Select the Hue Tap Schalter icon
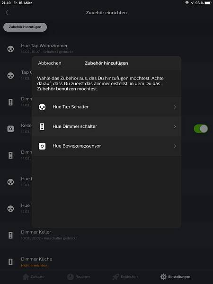The height and width of the screenshot is (284, 213). point(42,107)
